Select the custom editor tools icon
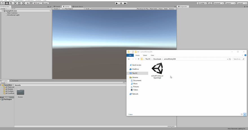248x130 pixels. 28,3
